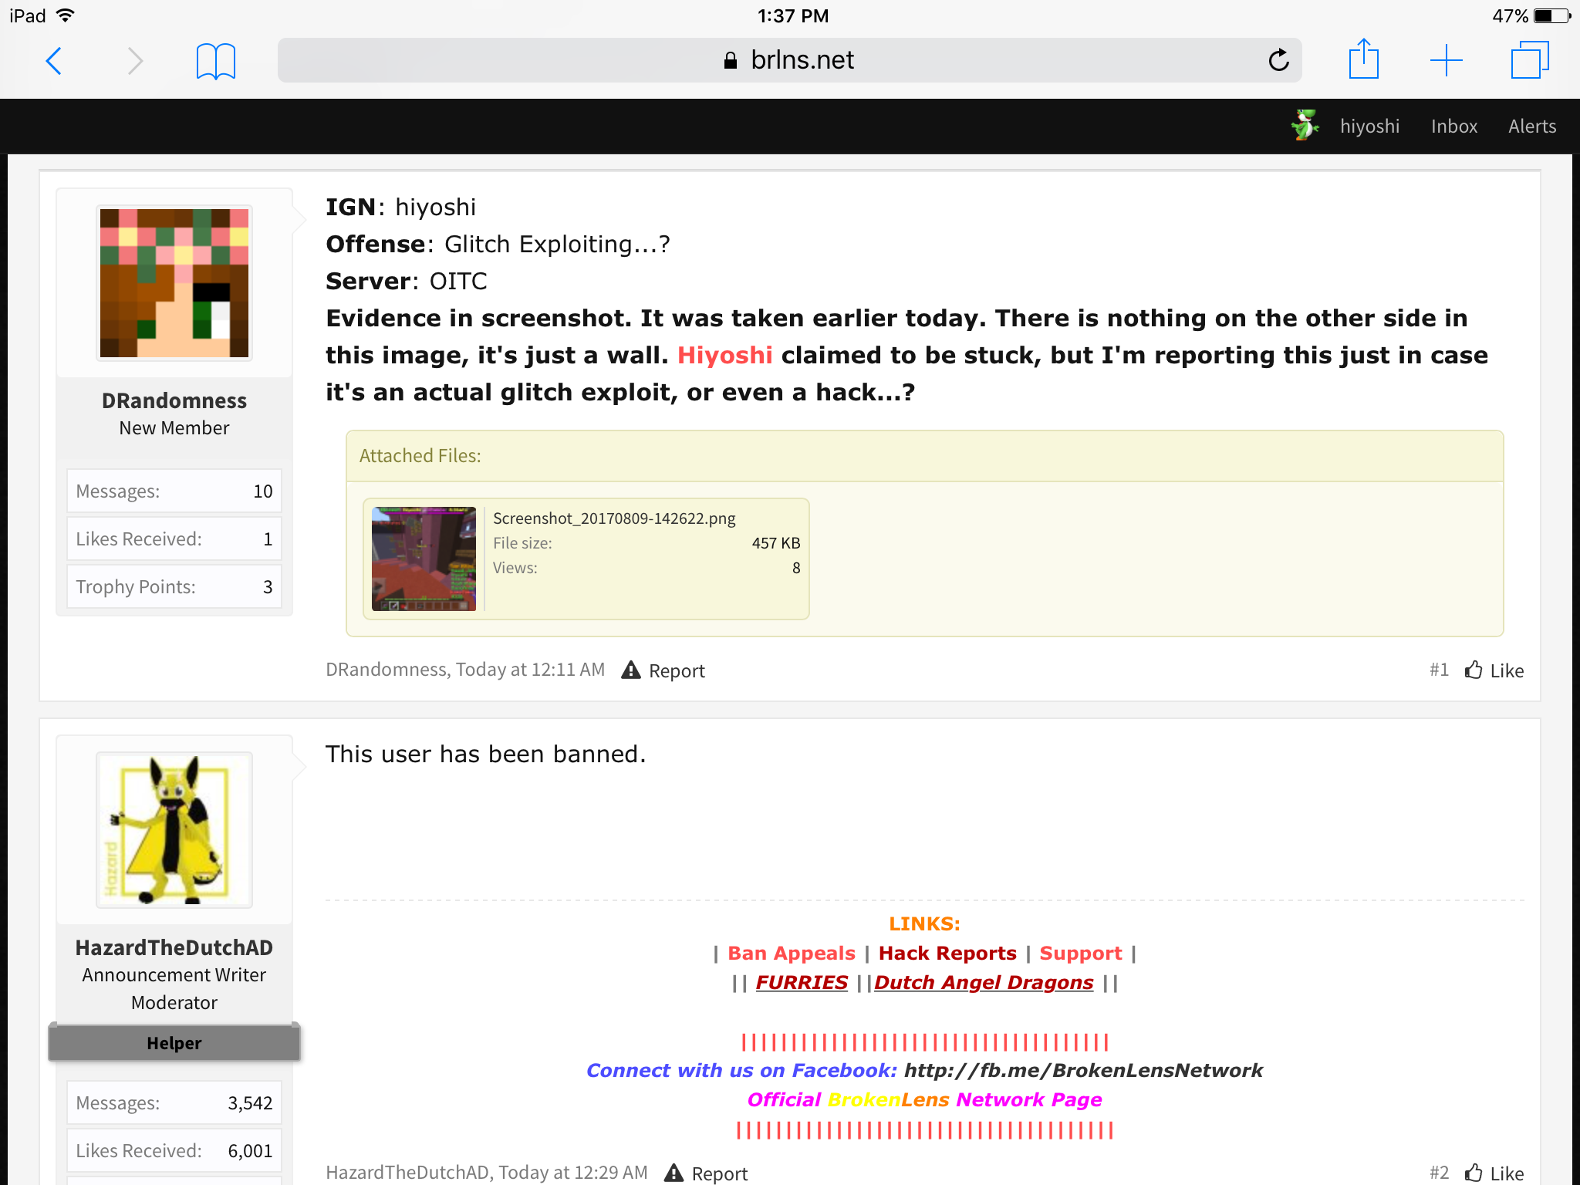The image size is (1580, 1185).
Task: Add a new tab with the plus icon
Action: click(1446, 60)
